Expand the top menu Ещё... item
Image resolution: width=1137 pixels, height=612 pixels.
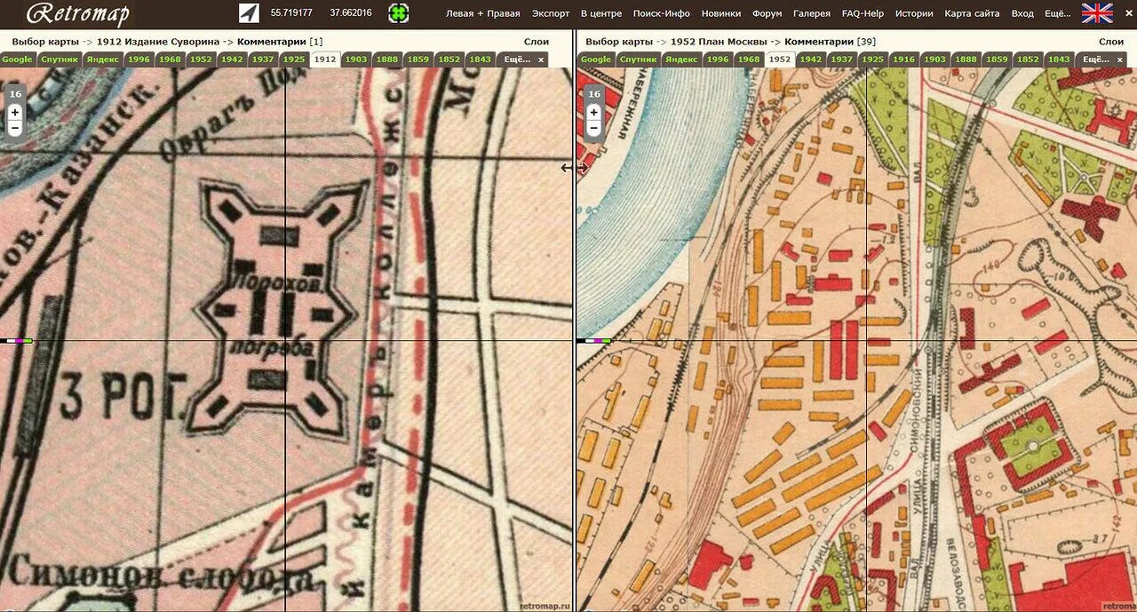tap(1058, 13)
